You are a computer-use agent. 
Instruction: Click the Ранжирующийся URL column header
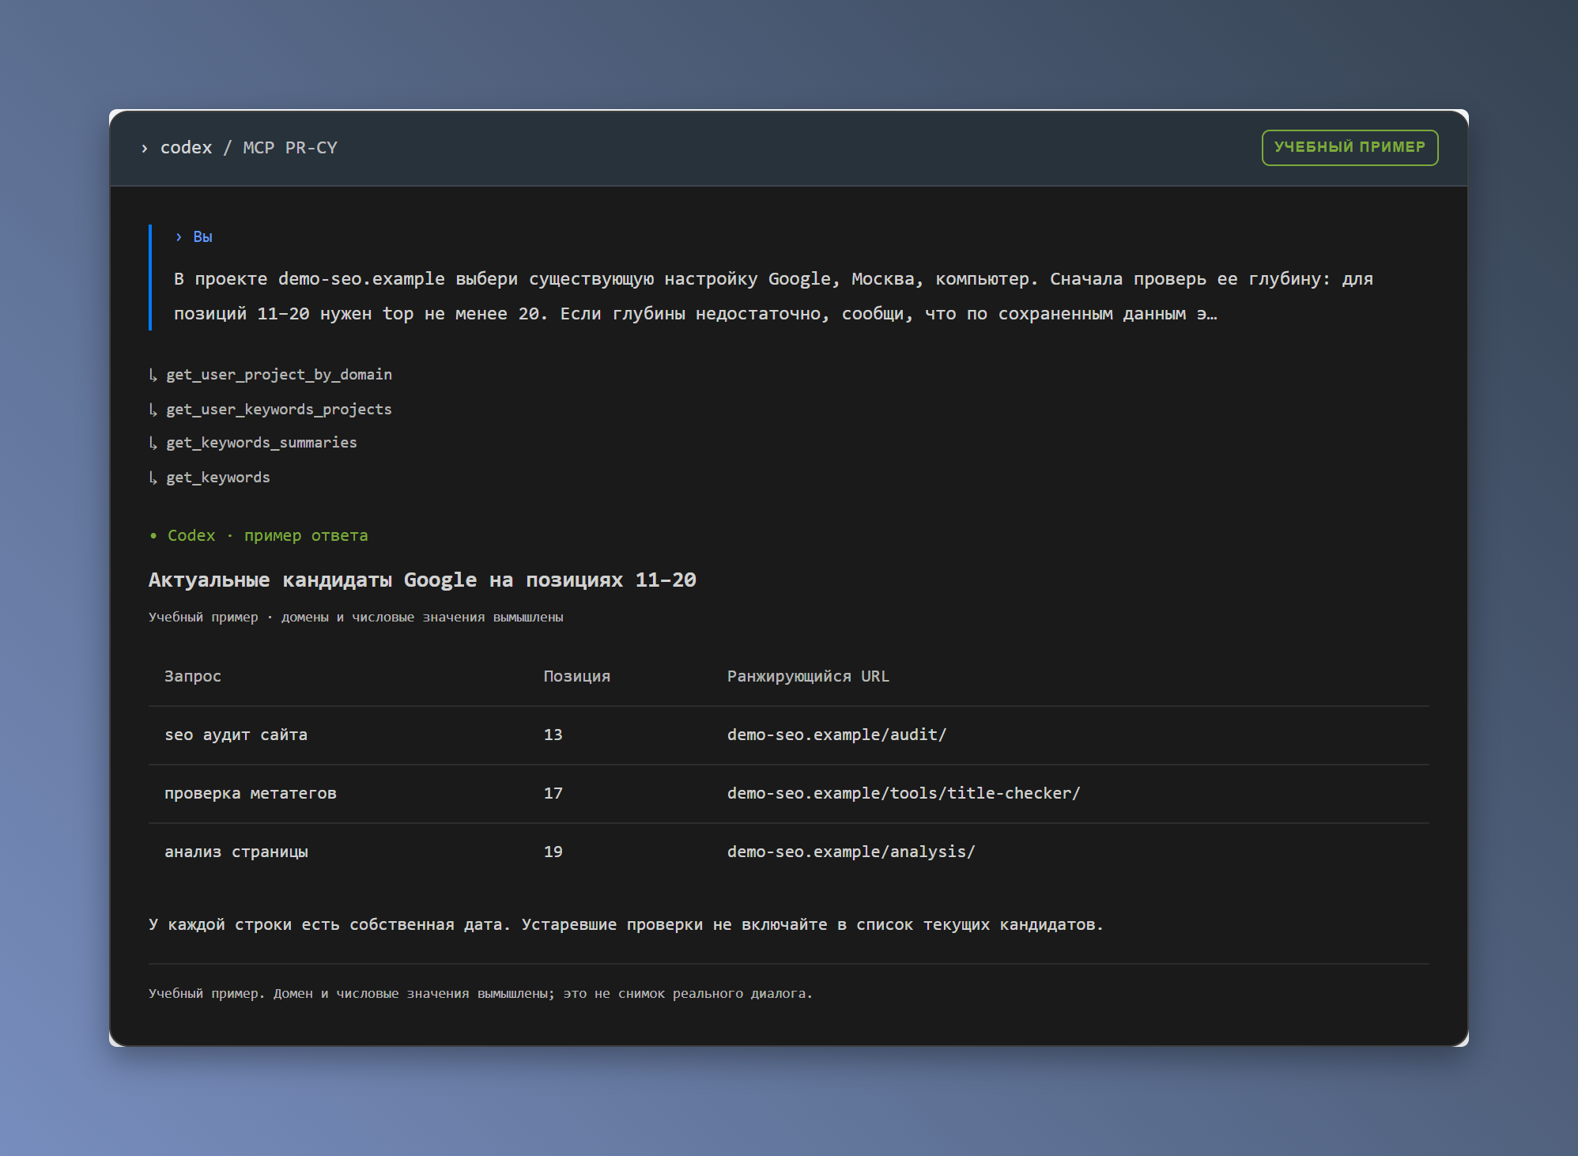pos(808,677)
